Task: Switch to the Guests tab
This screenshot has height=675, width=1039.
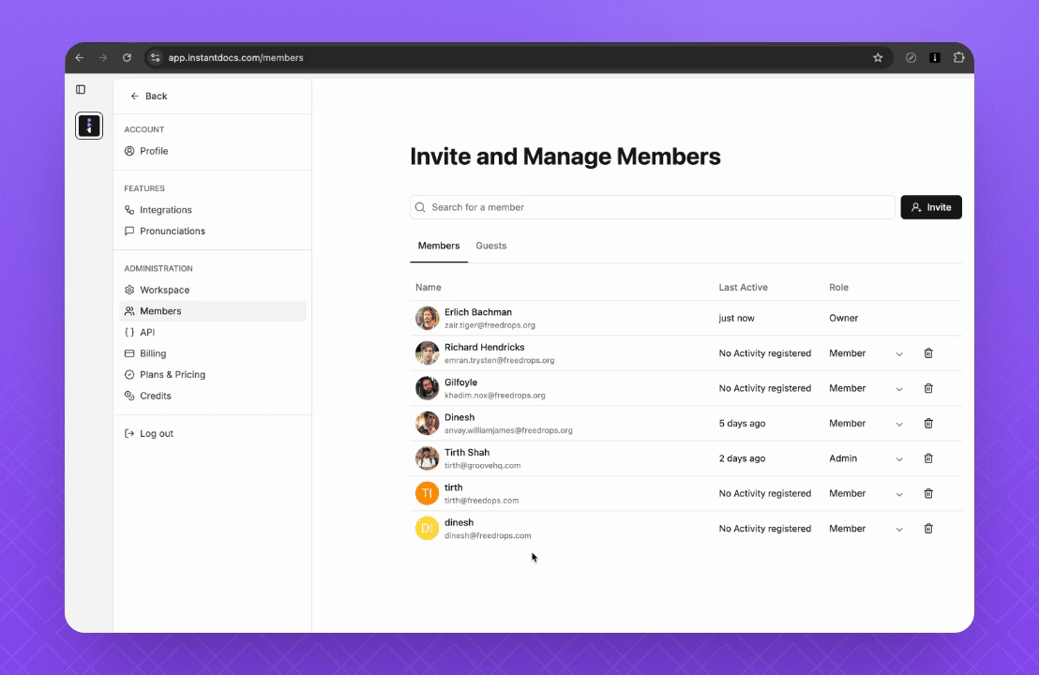Action: click(x=491, y=246)
